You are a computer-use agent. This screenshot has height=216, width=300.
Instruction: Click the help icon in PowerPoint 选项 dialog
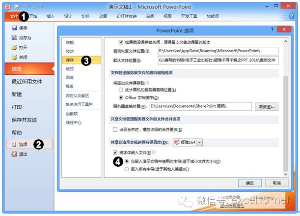(x=272, y=30)
